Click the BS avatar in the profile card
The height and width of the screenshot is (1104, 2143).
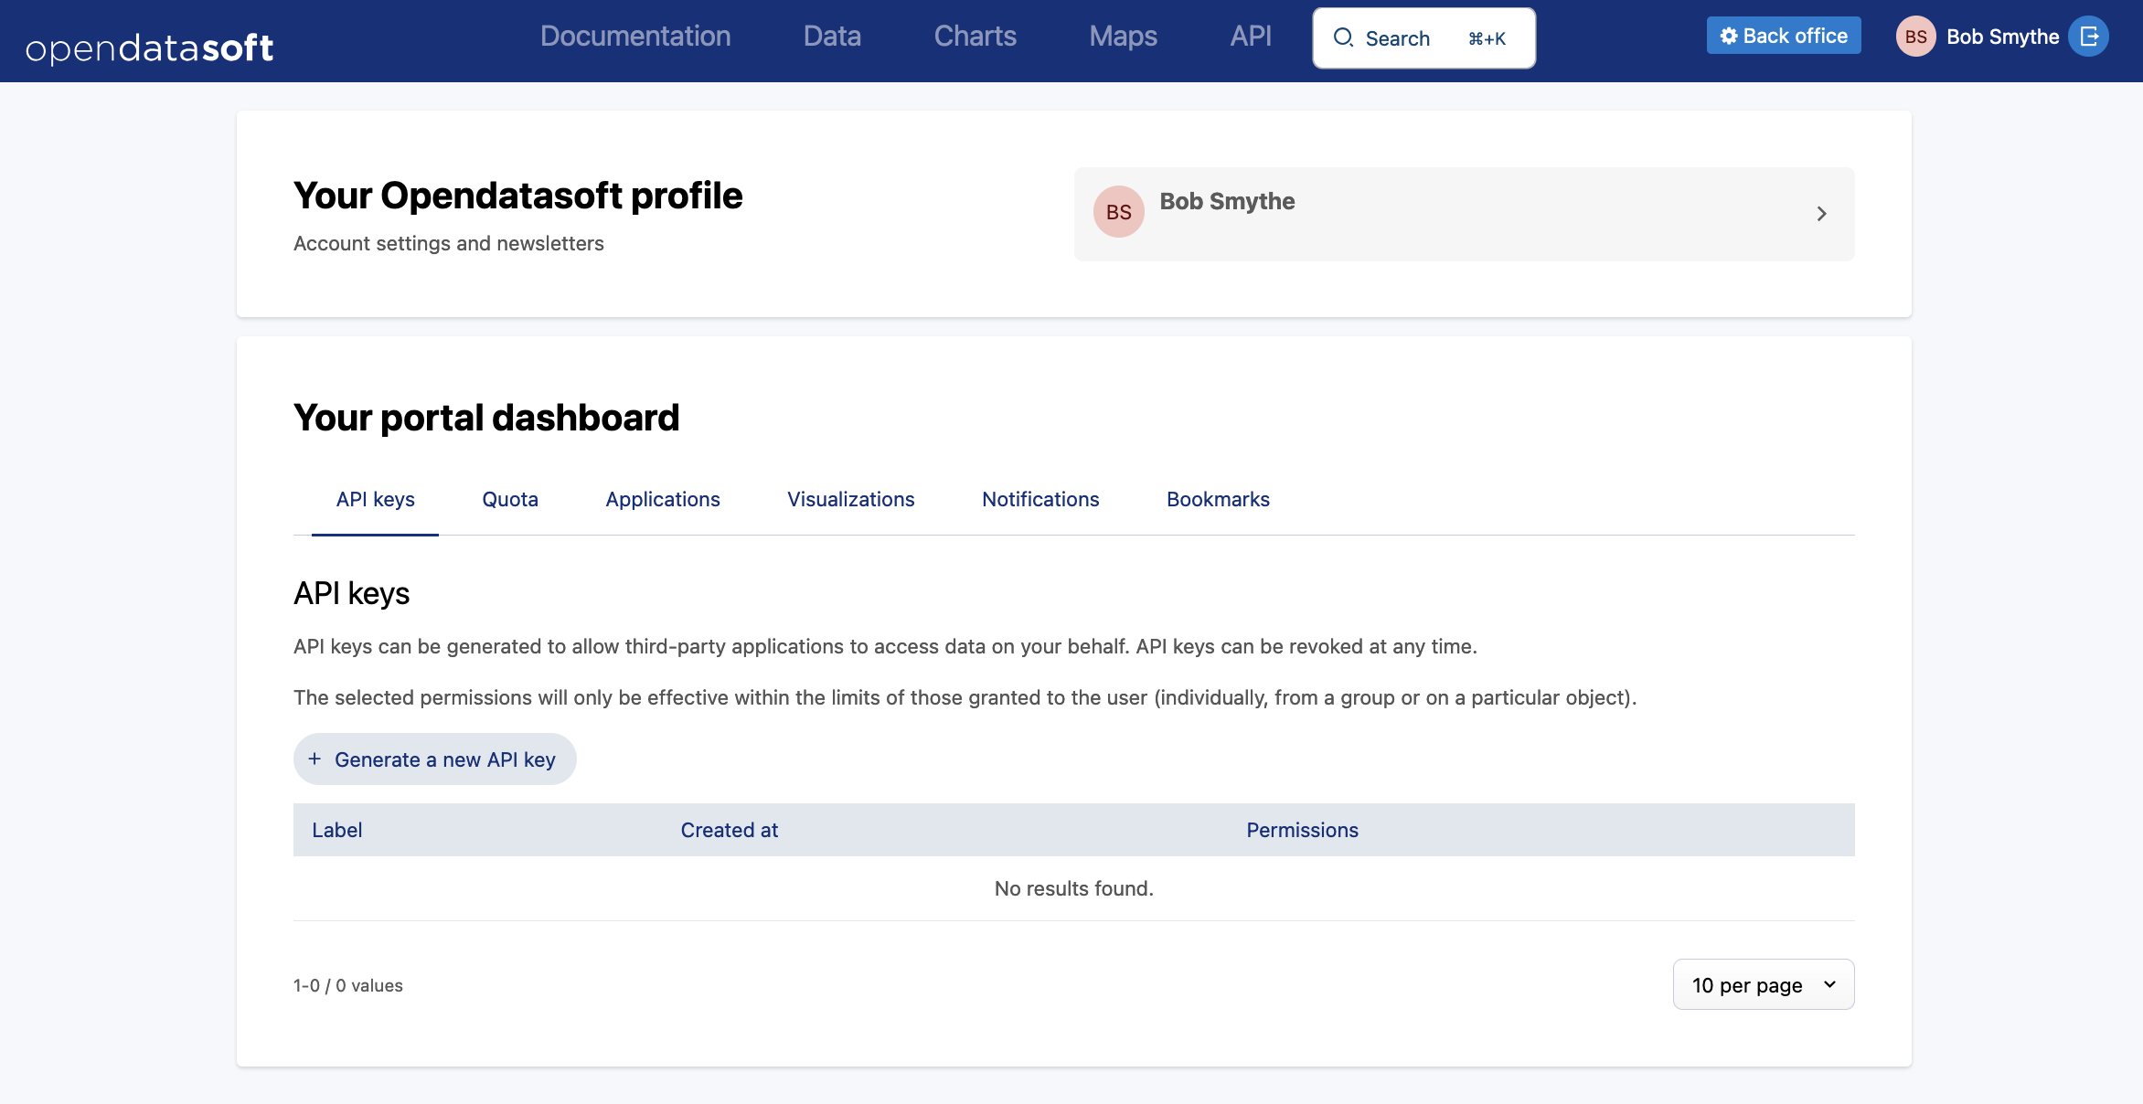[1118, 212]
